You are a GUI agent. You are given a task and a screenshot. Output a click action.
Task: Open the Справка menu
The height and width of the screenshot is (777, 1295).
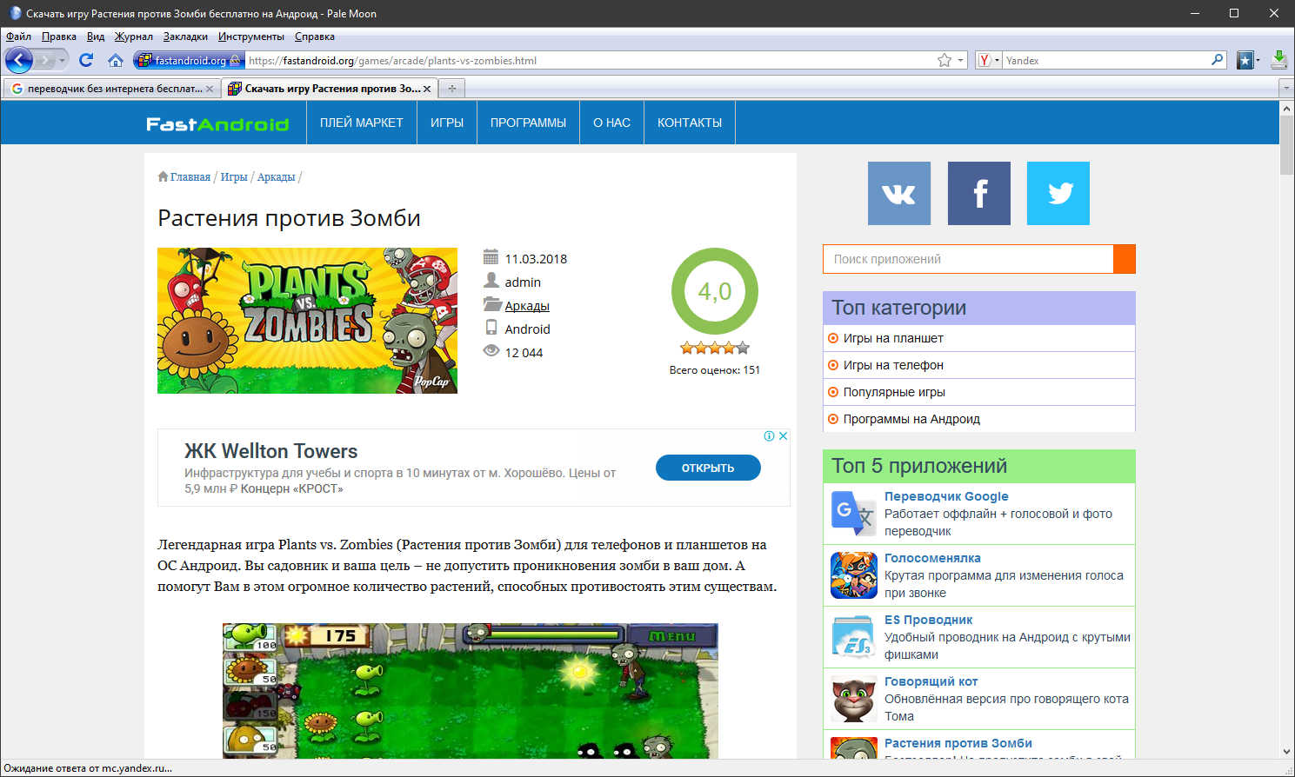pyautogui.click(x=315, y=37)
